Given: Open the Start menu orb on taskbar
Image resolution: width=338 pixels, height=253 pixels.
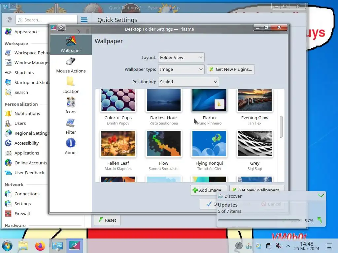Looking at the screenshot, I should tap(7, 245).
